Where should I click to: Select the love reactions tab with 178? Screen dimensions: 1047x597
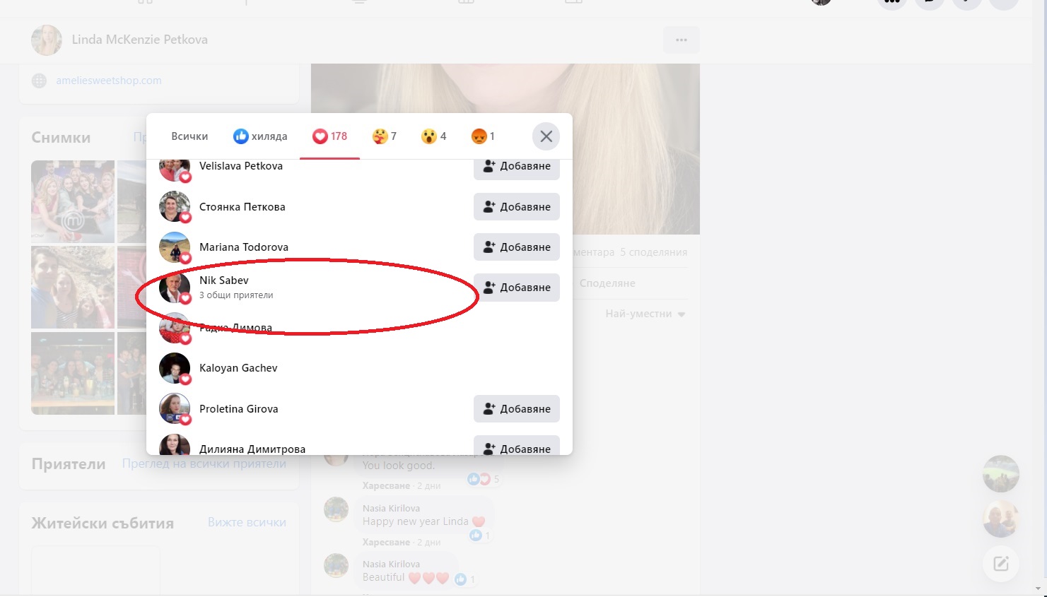pos(330,136)
